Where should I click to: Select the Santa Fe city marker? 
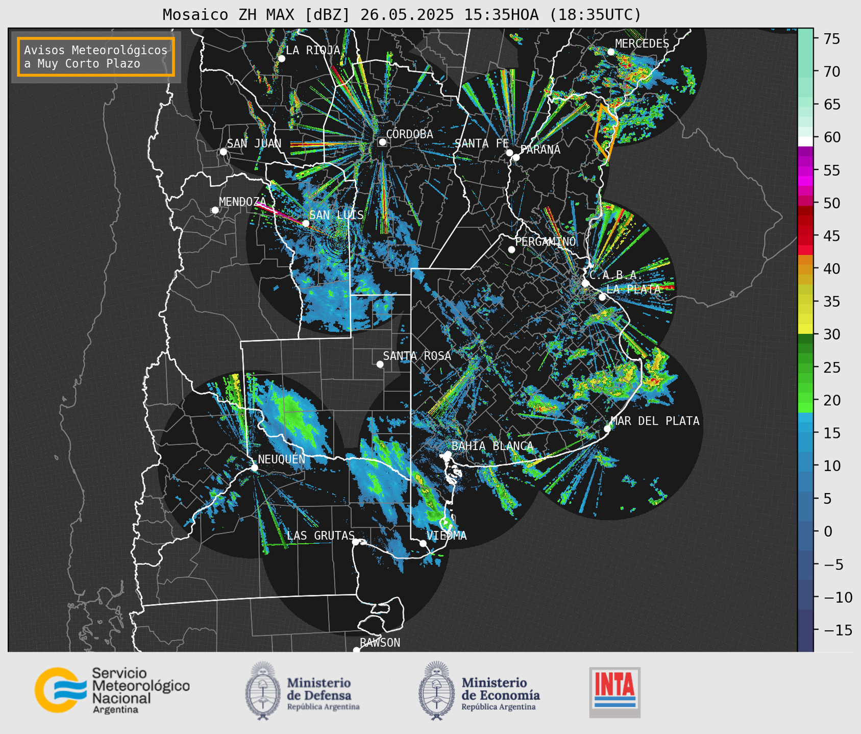pyautogui.click(x=509, y=153)
